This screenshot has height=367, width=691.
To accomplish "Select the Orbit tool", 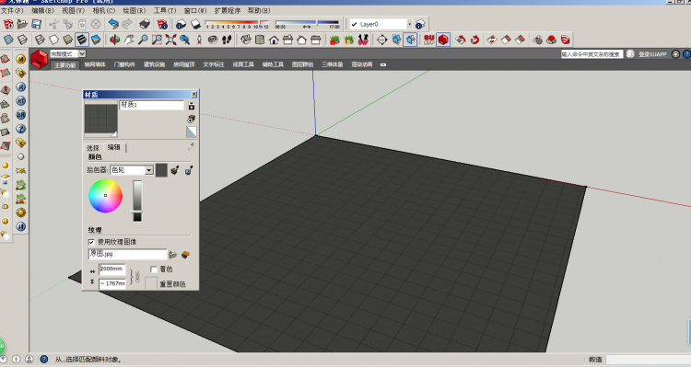I will 114,40.
